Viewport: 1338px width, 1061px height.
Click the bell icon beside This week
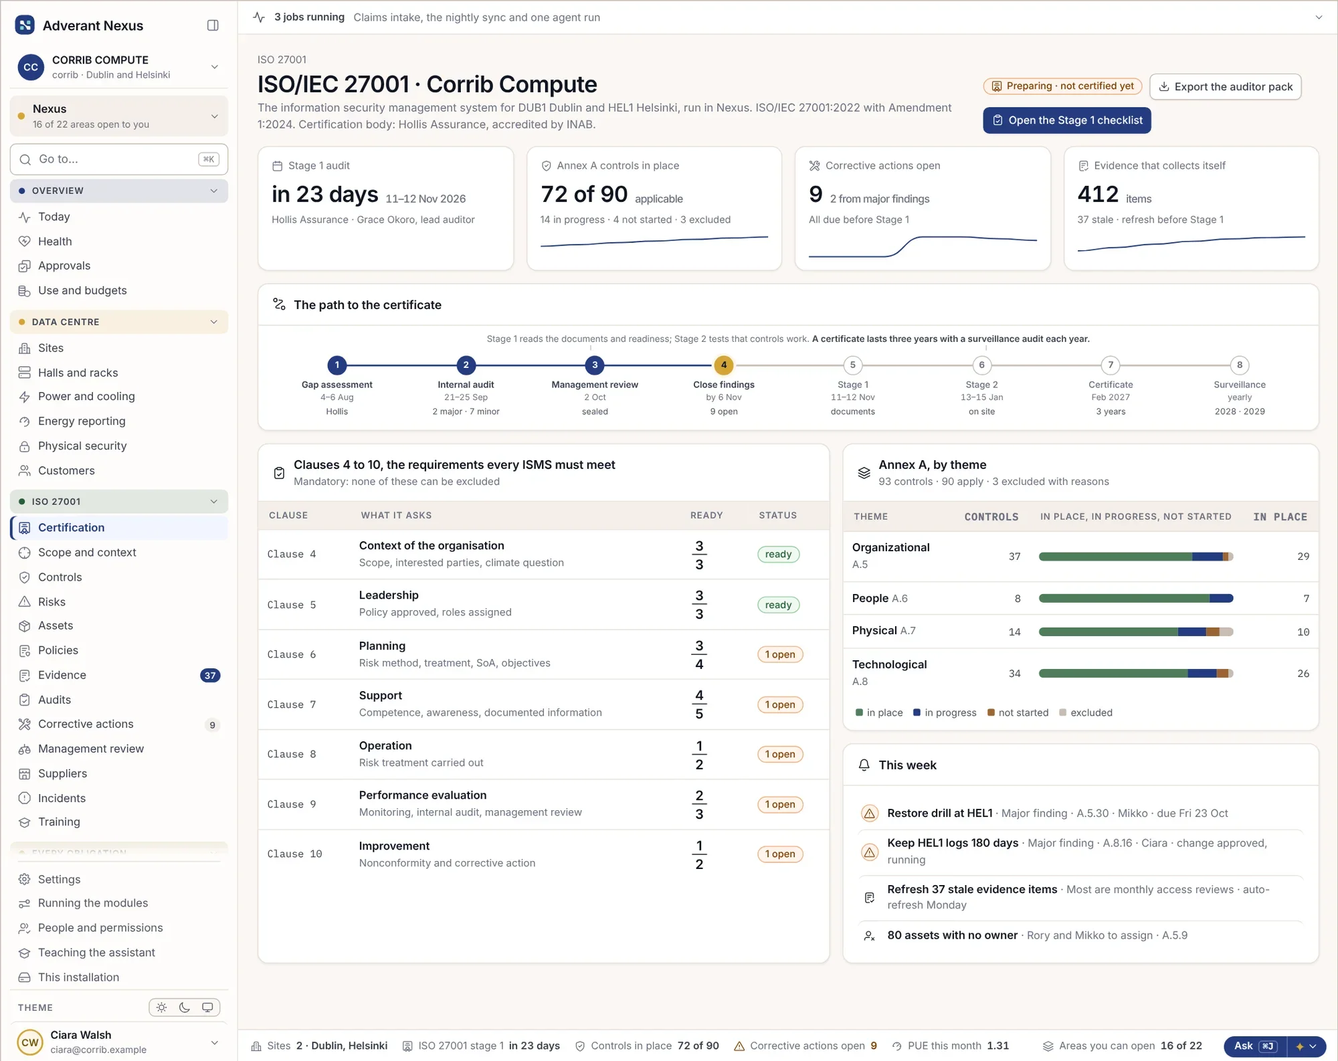coord(864,765)
